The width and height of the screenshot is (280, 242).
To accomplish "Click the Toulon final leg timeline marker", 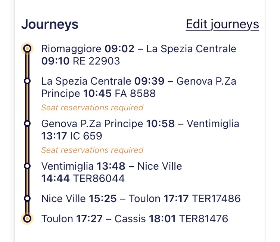I will (x=27, y=218).
